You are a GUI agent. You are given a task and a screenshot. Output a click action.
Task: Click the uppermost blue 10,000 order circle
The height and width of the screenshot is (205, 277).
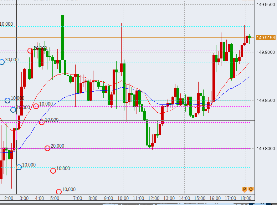7,101
